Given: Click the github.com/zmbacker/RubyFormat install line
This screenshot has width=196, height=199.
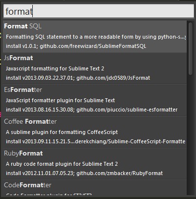Looking at the screenshot, I should coord(84,173).
